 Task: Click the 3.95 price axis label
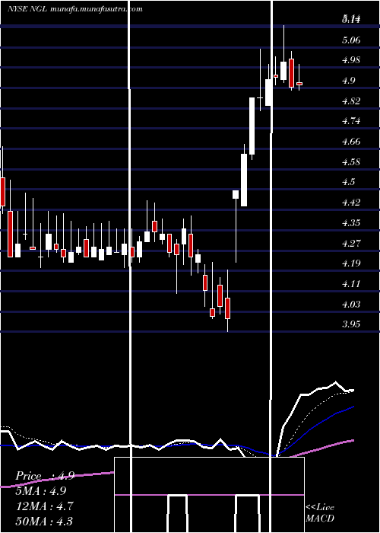pos(351,324)
